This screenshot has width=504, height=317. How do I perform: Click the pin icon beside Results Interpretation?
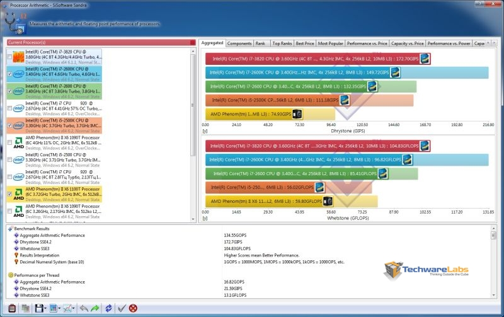pos(16,255)
